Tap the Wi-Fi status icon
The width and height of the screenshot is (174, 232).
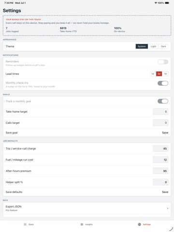point(156,3)
